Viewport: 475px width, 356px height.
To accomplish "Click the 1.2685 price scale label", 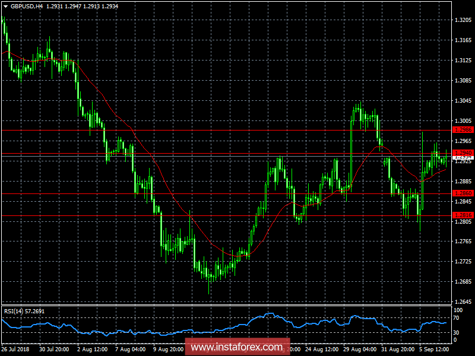I will tap(463, 282).
